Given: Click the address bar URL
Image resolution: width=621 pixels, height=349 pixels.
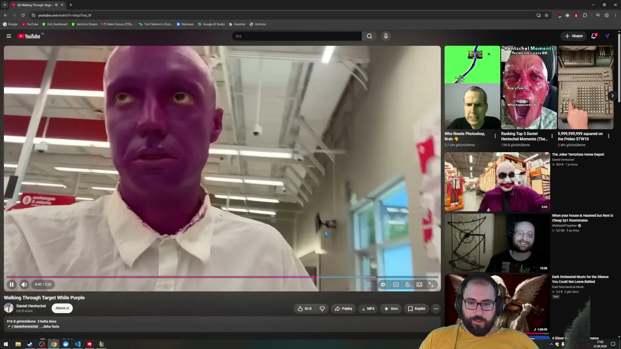Looking at the screenshot, I should pyautogui.click(x=65, y=15).
